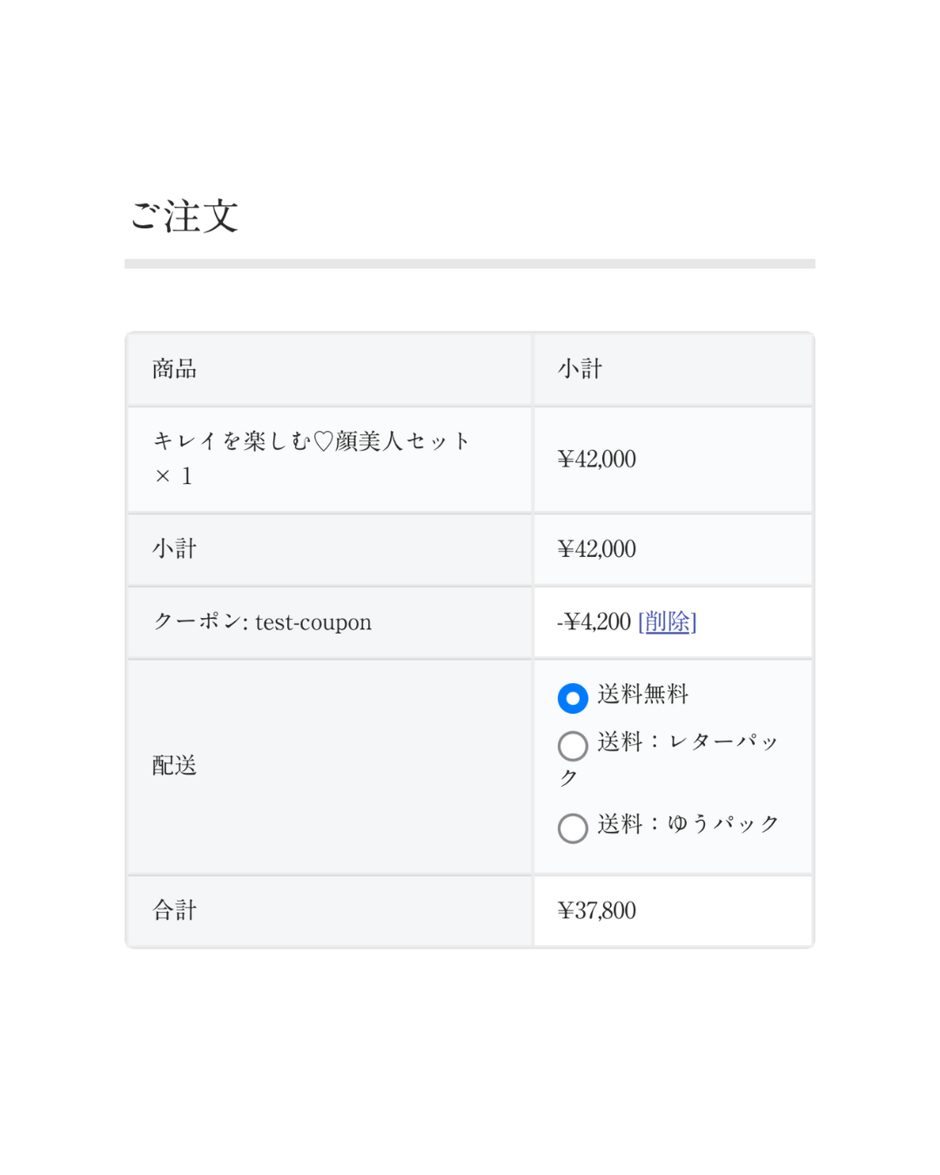Click the order total ¥37,800
The width and height of the screenshot is (940, 1175).
[x=597, y=910]
